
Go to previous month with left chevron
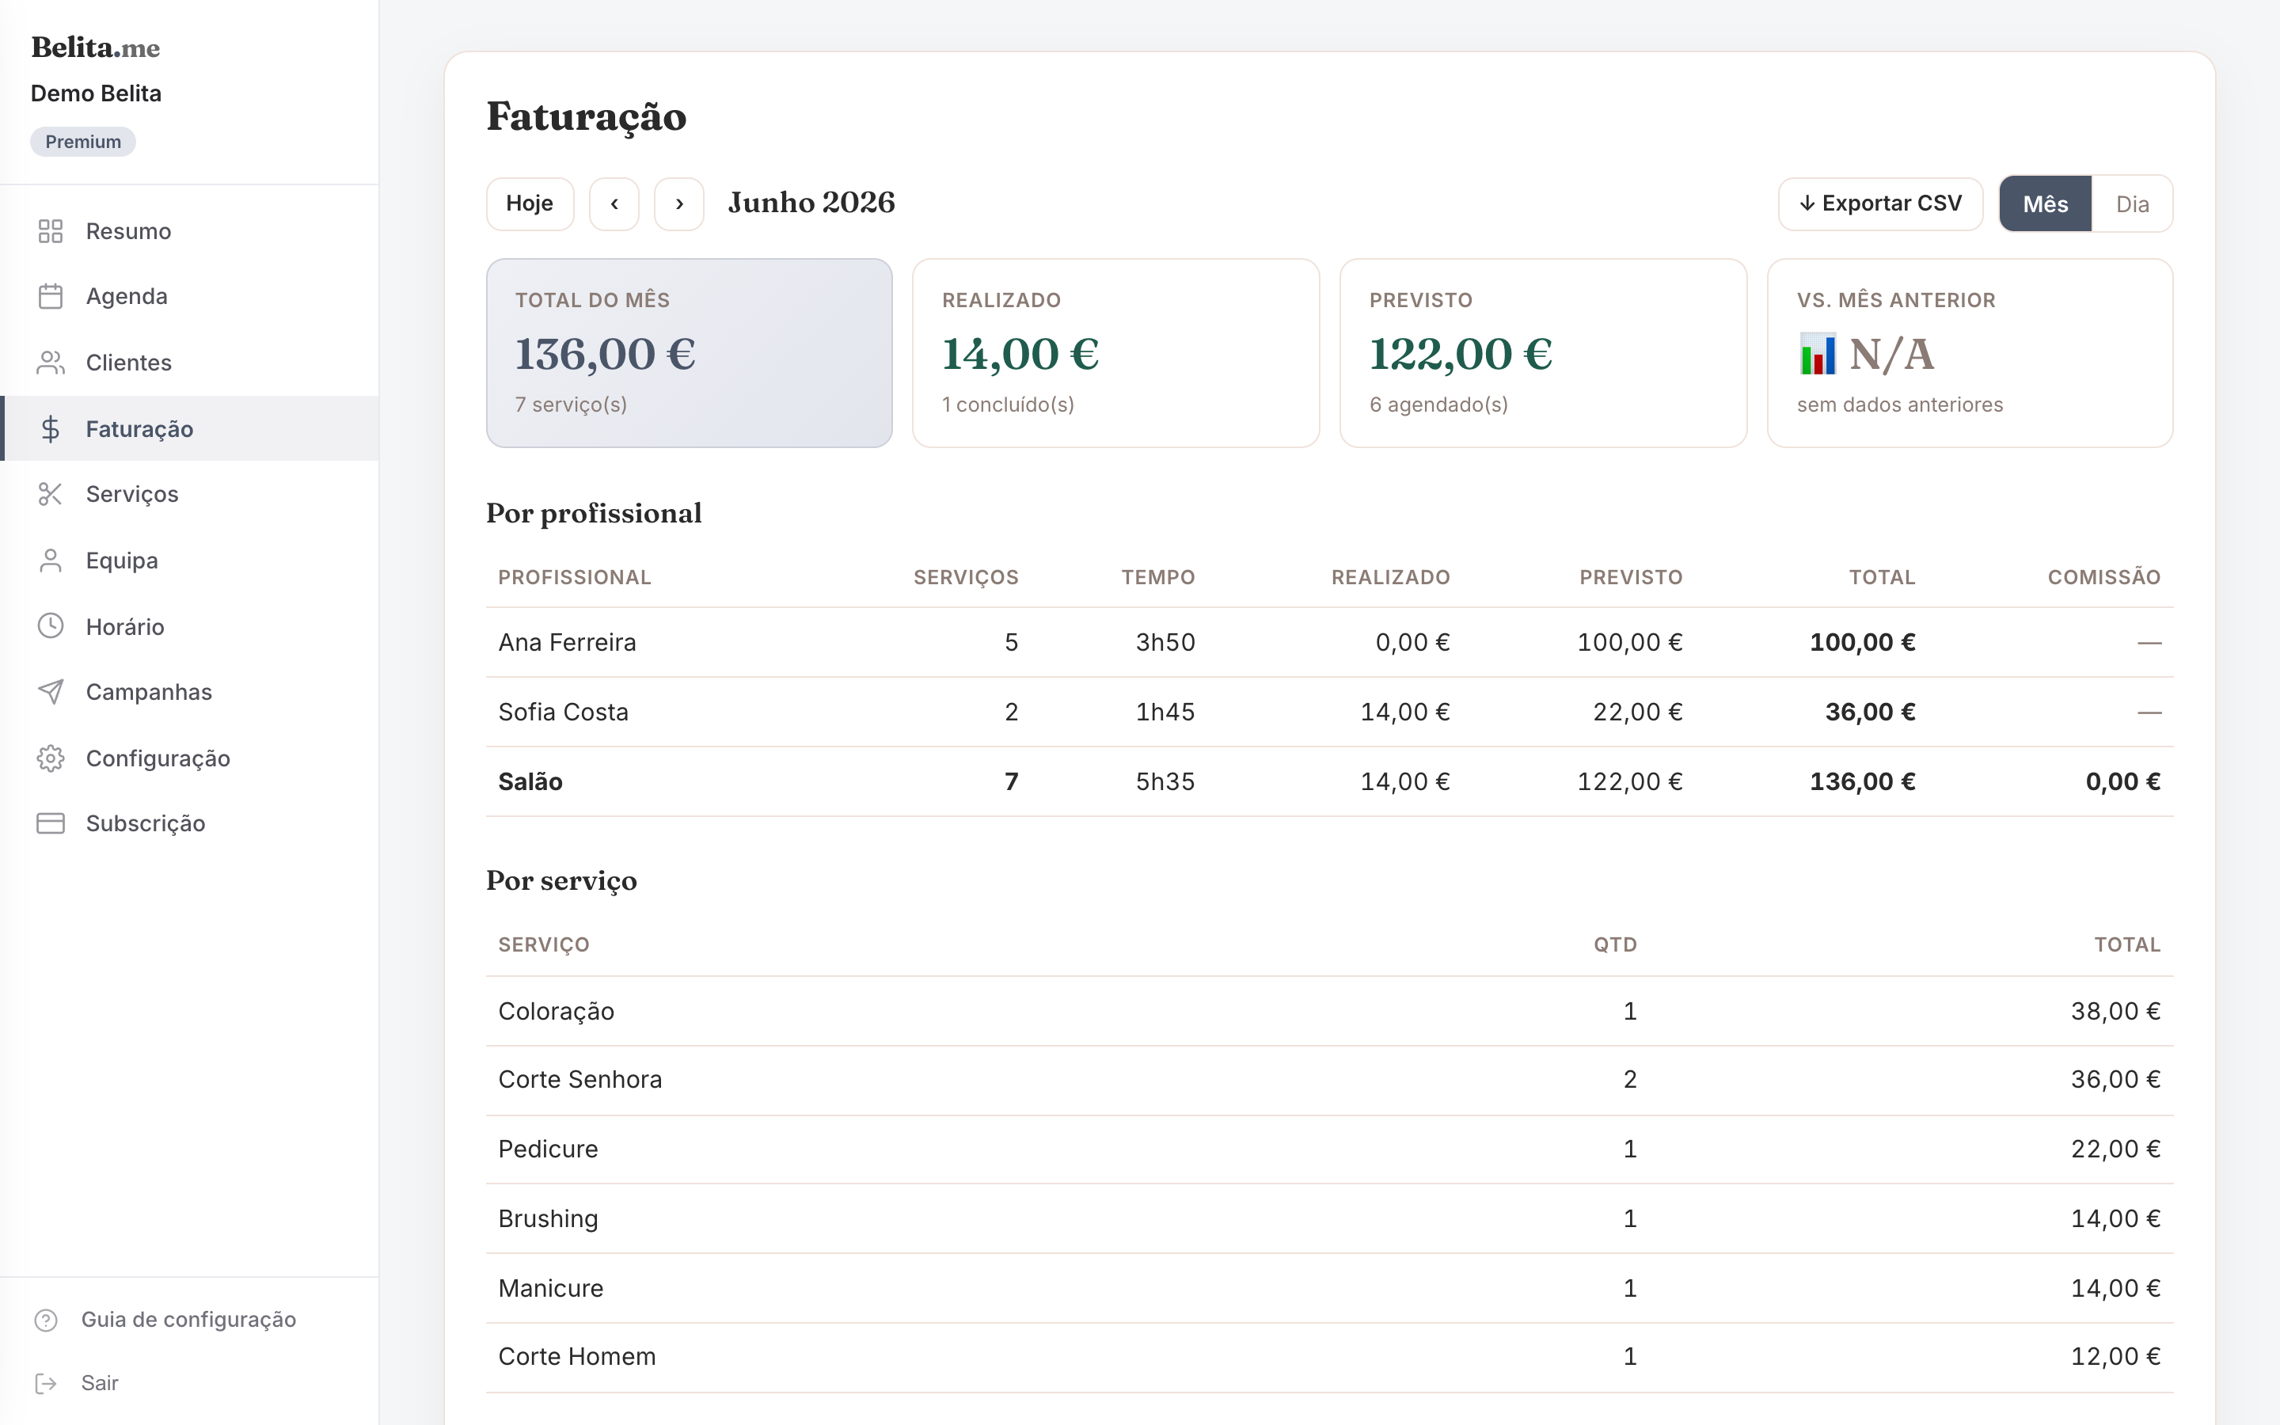(614, 203)
